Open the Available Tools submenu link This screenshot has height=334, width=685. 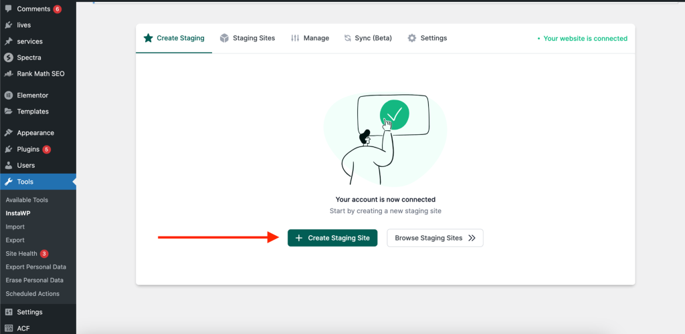27,200
